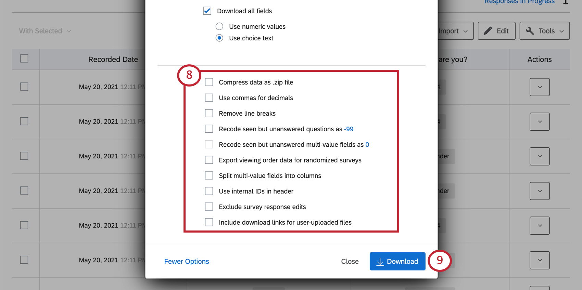The height and width of the screenshot is (290, 582).
Task: Select Use numeric values radio button
Action: [219, 26]
